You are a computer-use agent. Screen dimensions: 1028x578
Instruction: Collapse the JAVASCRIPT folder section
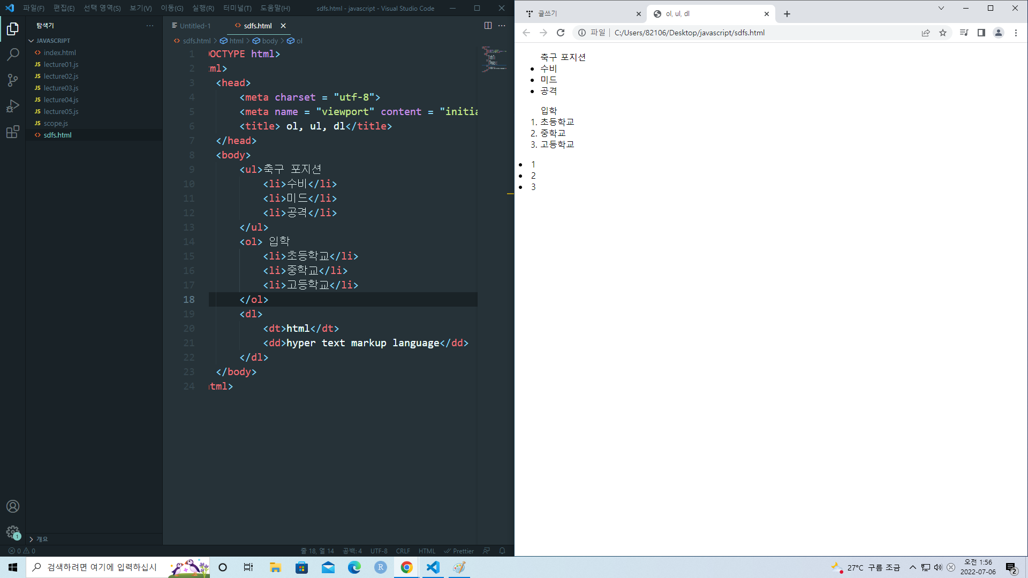point(52,41)
